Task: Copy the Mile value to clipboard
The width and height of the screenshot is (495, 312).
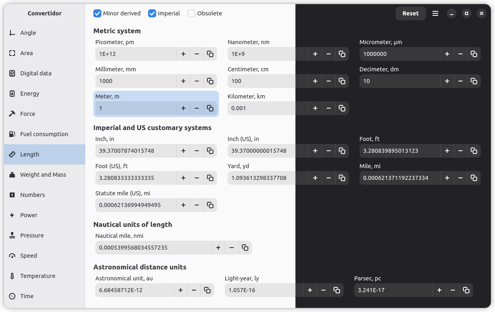Action: (474, 178)
